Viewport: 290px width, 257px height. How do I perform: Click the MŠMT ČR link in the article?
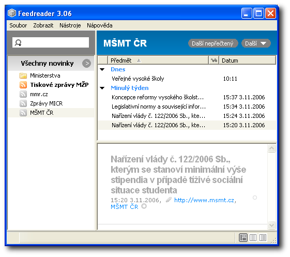point(124,207)
